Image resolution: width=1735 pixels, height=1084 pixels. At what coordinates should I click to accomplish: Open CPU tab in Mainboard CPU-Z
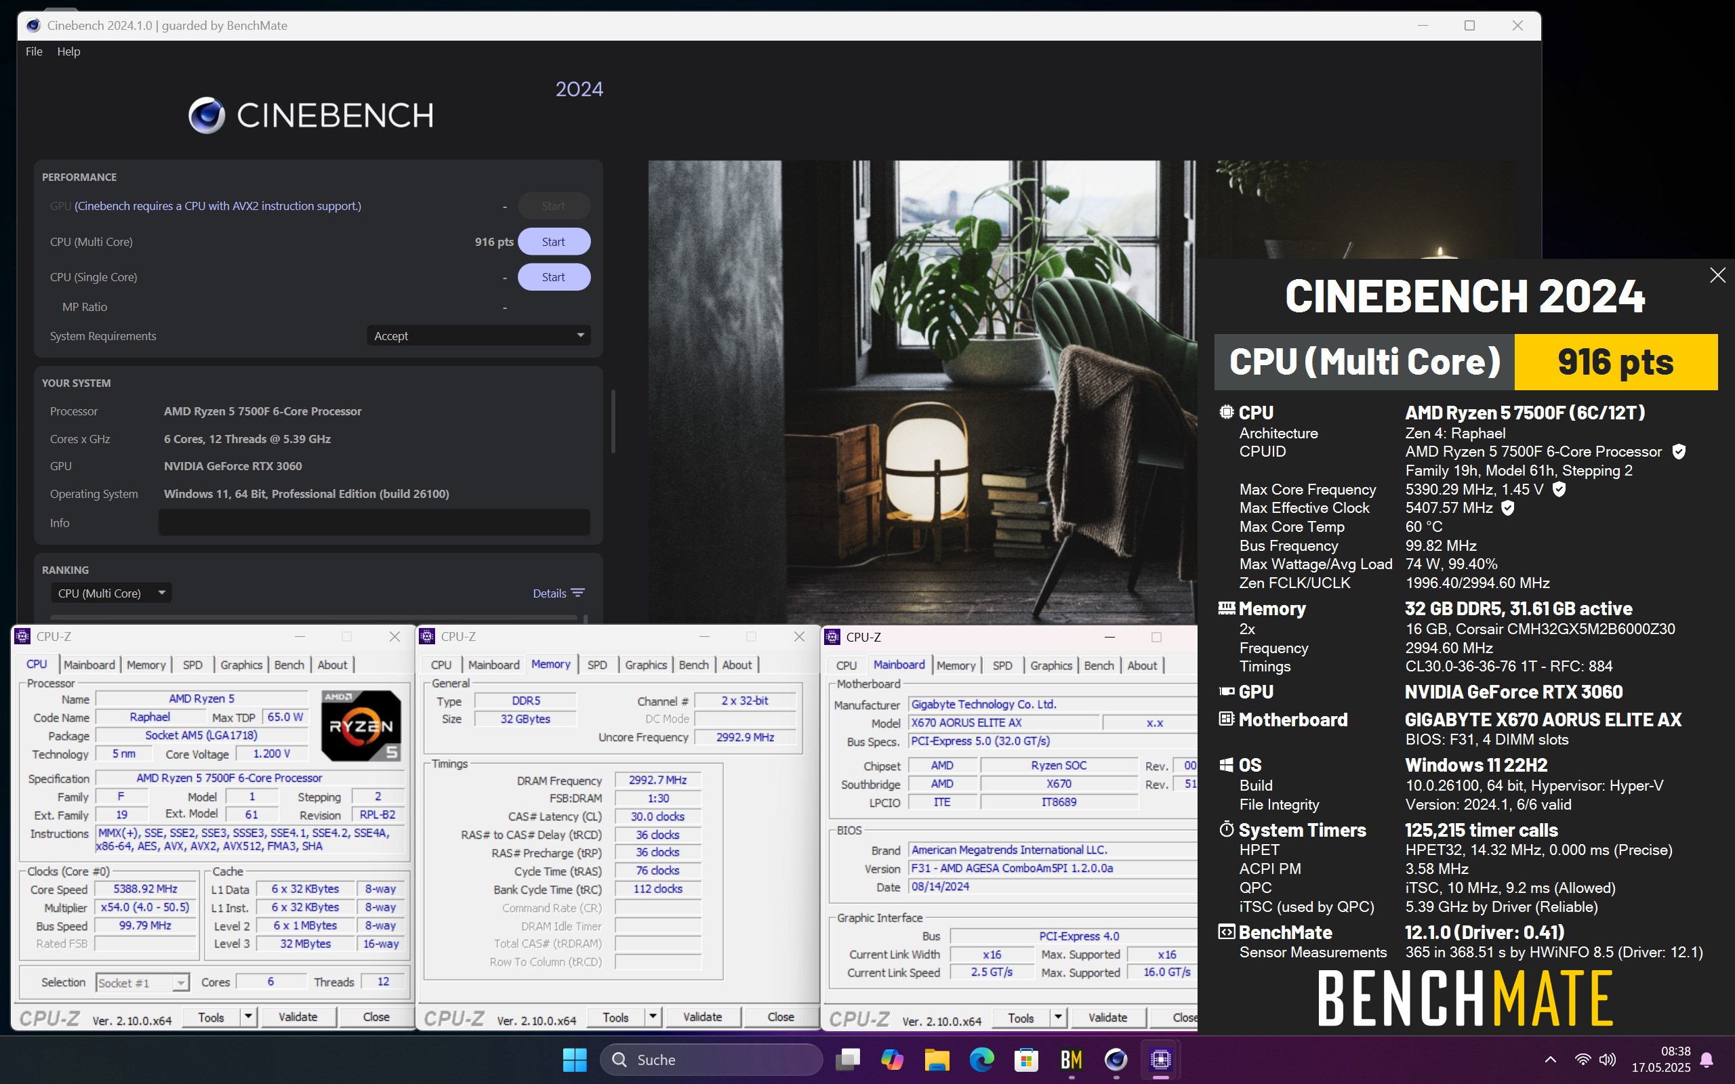coord(846,665)
